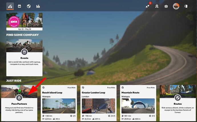Screen dimensions: 197x122
Task: Click the calendar icon on Events card
Action: [x=24, y=52]
